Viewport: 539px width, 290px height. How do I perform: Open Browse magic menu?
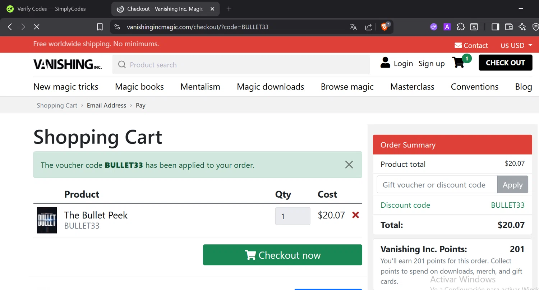347,87
